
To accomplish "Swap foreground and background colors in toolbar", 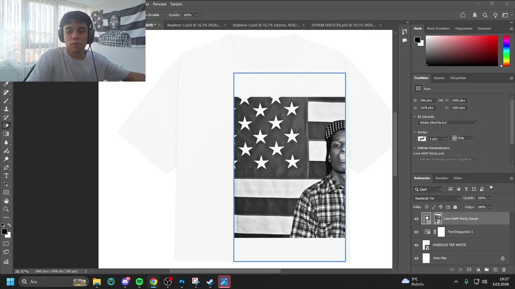I will coord(9,225).
